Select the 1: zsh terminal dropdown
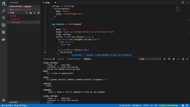The height and width of the screenshot is (107, 190). pos(150,59)
